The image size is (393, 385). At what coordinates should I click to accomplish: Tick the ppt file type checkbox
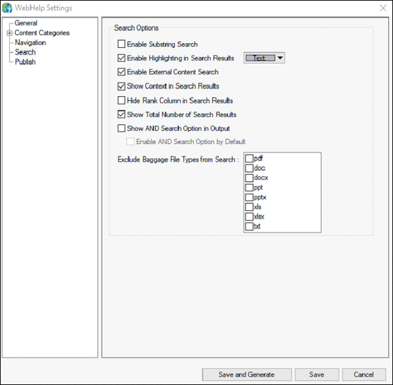(x=249, y=188)
